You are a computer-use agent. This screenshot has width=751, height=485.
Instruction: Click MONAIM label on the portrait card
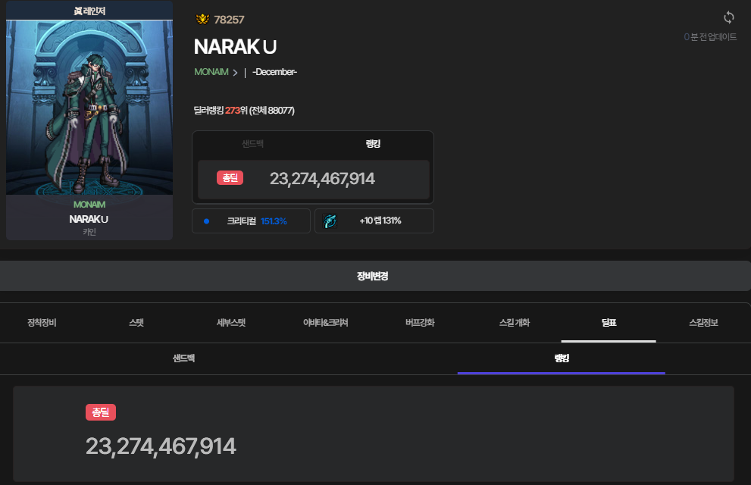pos(89,205)
